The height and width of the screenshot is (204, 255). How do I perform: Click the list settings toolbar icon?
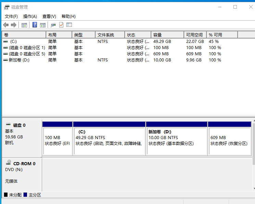click(69, 25)
